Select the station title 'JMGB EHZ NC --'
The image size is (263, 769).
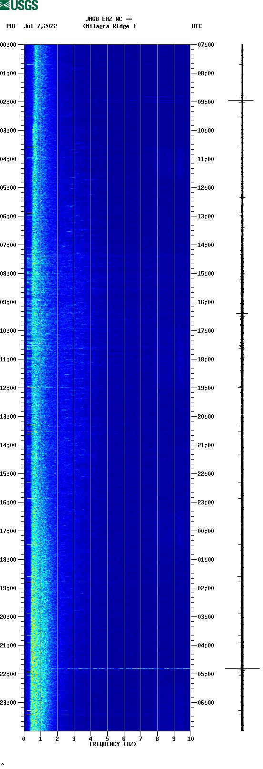coord(109,19)
